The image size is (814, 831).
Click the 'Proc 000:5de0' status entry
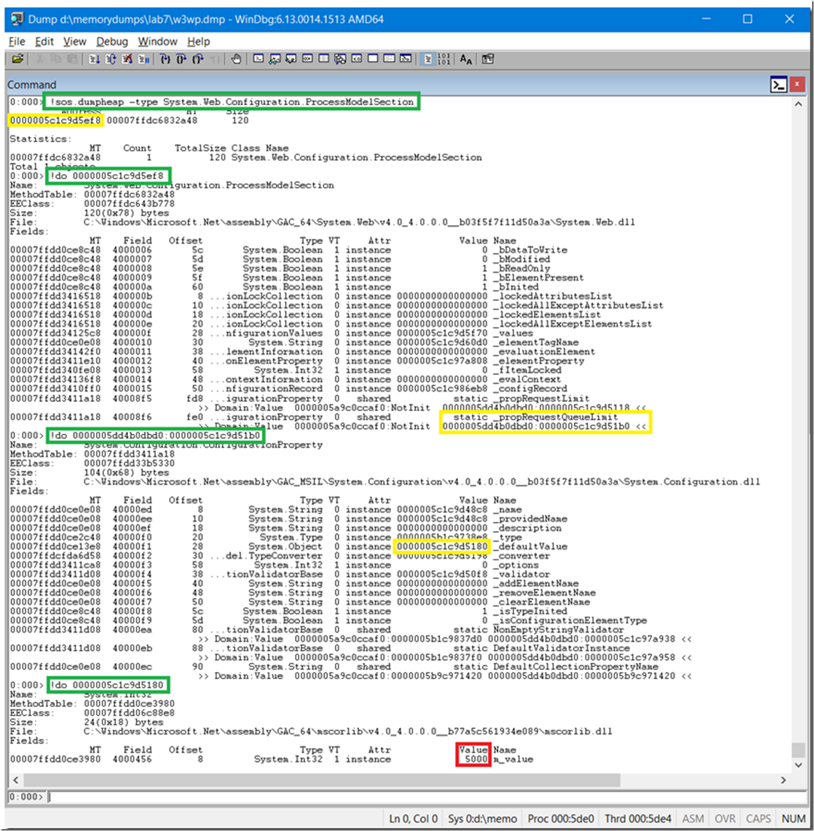pos(561,819)
